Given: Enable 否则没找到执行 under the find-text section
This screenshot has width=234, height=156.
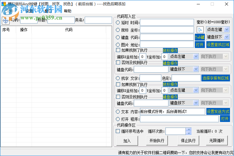Looking at the screenshot, I should (x=118, y=97).
